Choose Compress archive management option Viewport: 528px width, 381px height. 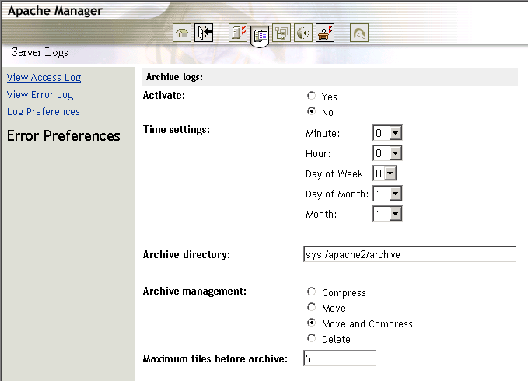(312, 292)
